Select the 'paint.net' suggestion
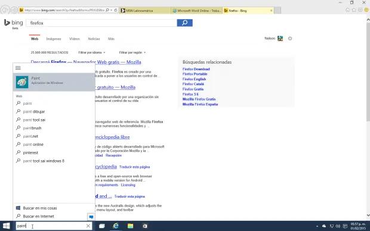 click(30, 136)
